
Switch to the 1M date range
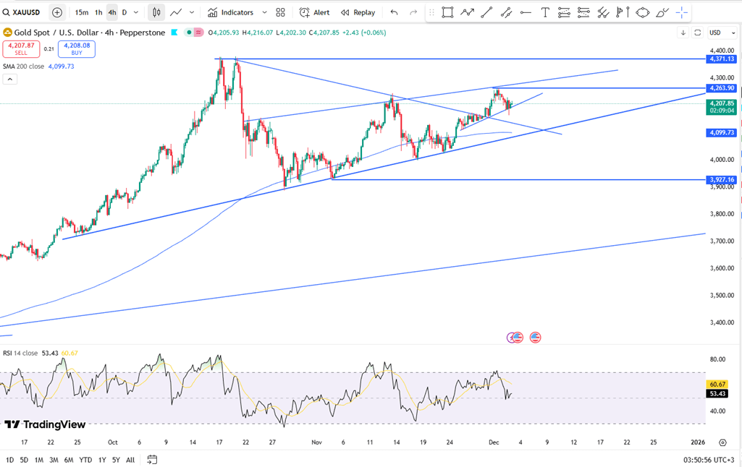tap(39, 460)
